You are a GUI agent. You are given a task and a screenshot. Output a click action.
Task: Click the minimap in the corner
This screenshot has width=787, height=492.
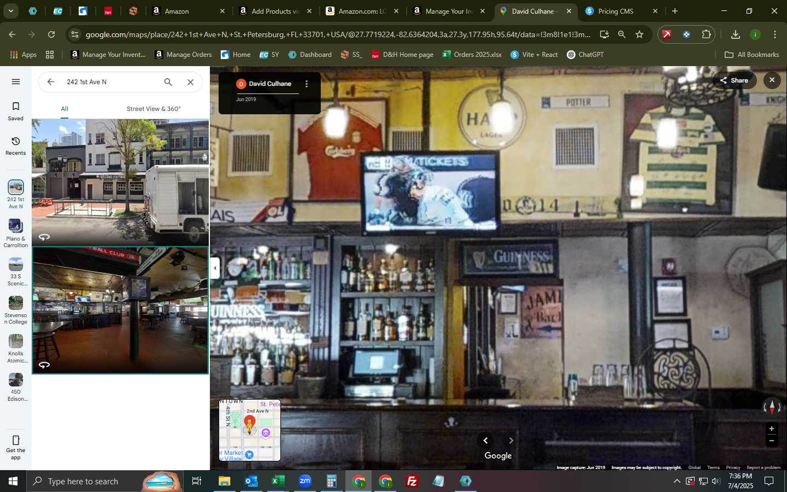click(250, 430)
